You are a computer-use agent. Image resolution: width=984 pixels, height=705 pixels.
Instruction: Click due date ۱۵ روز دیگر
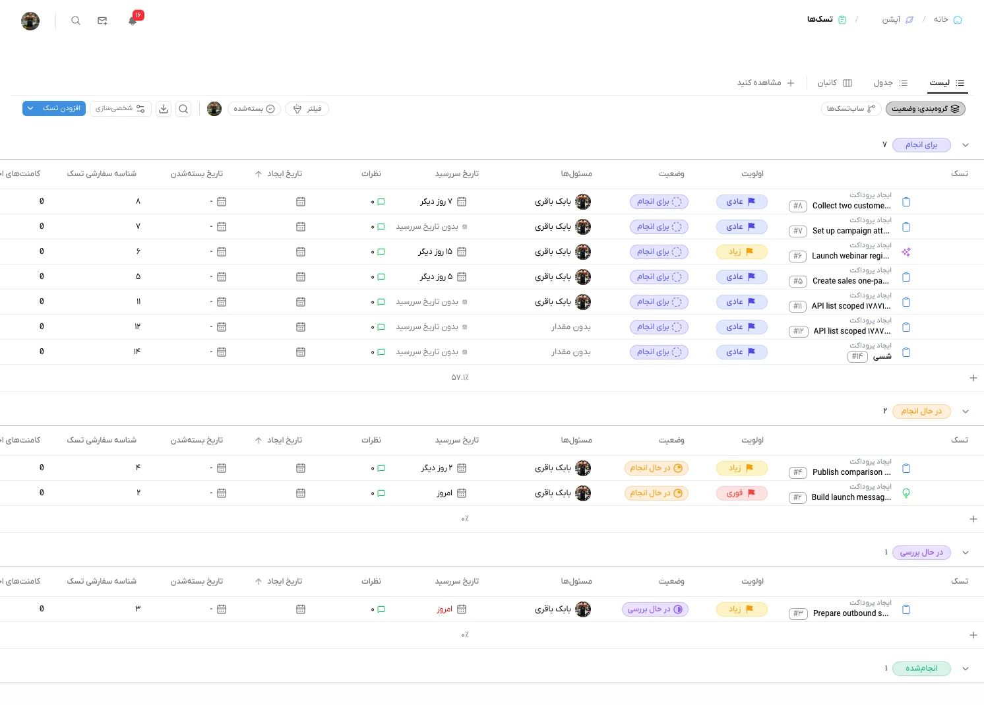point(435,252)
